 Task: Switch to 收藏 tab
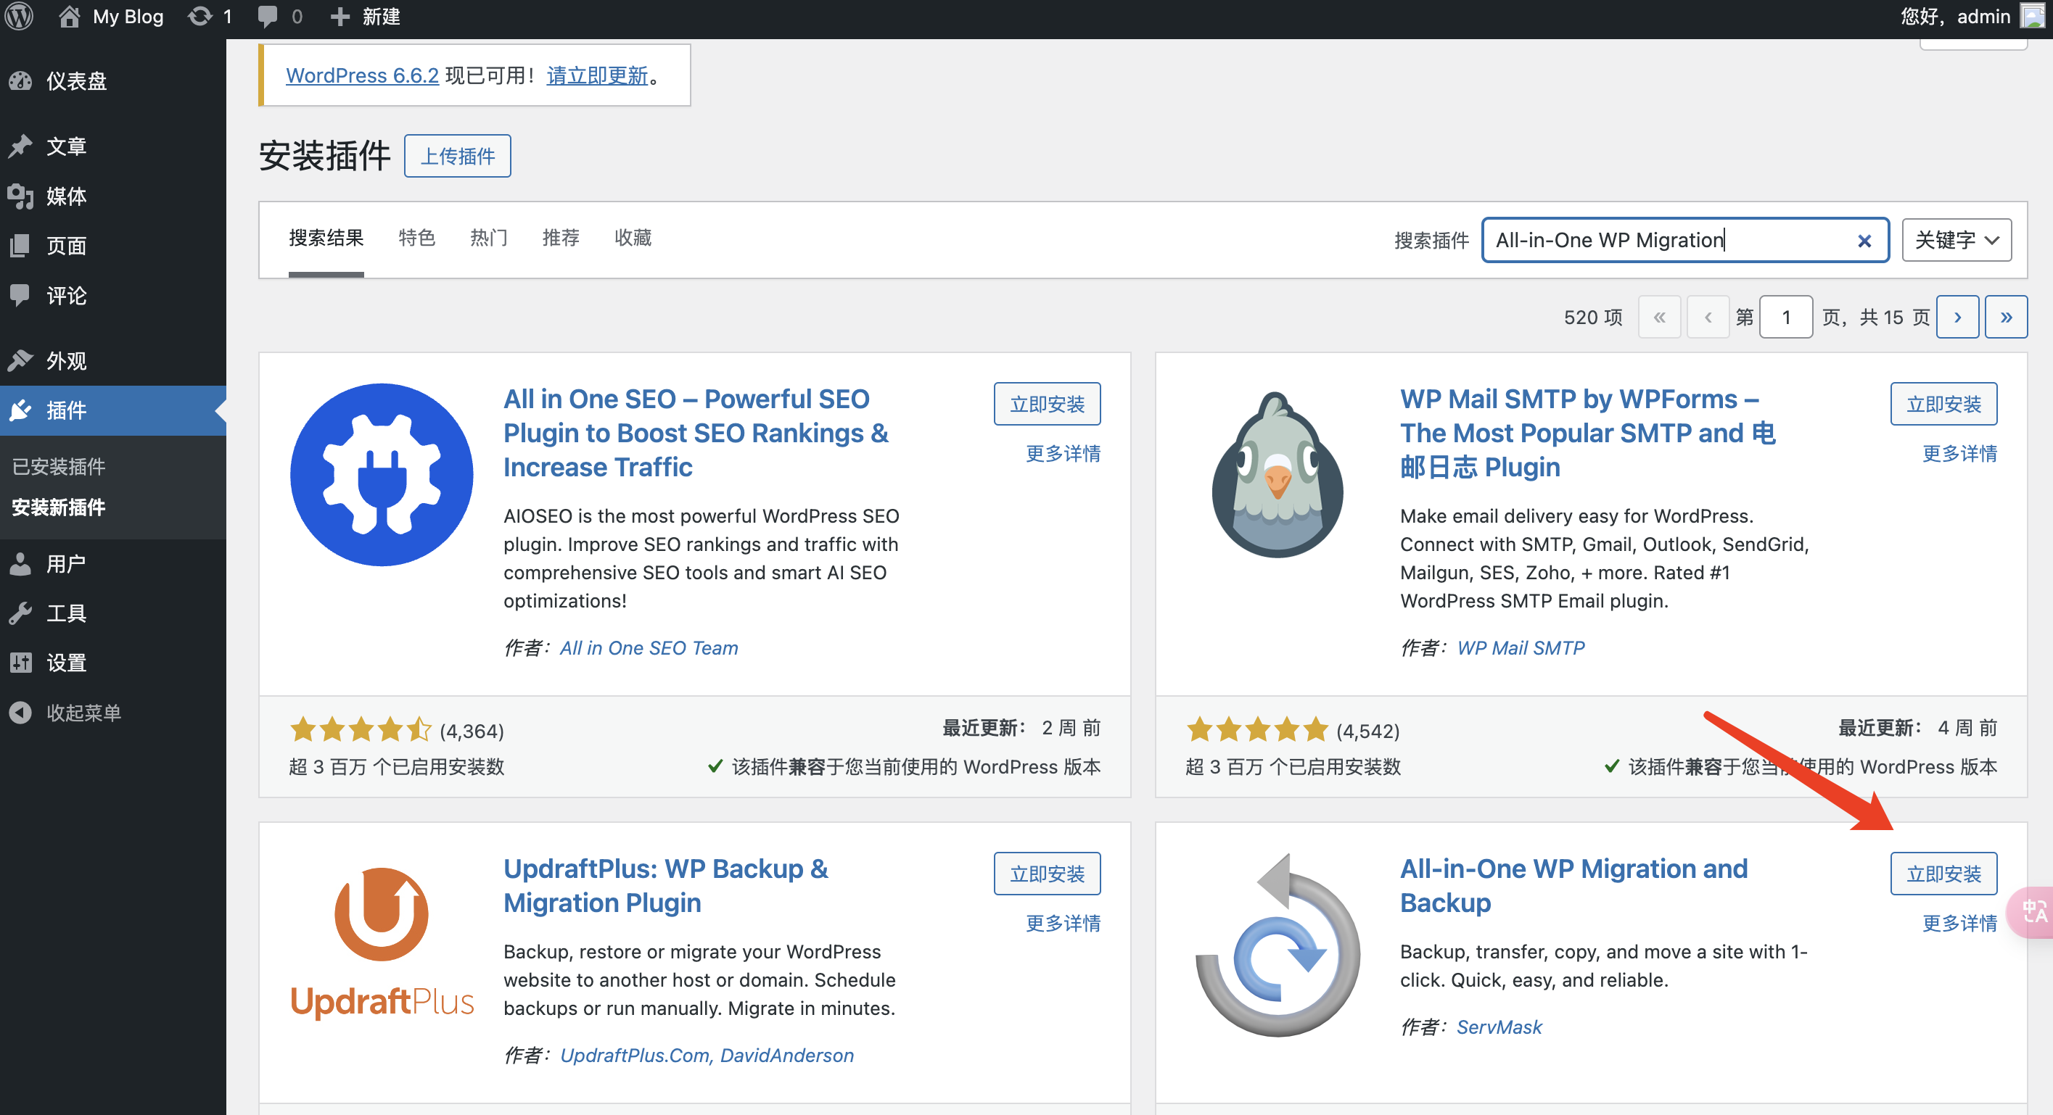click(x=633, y=237)
